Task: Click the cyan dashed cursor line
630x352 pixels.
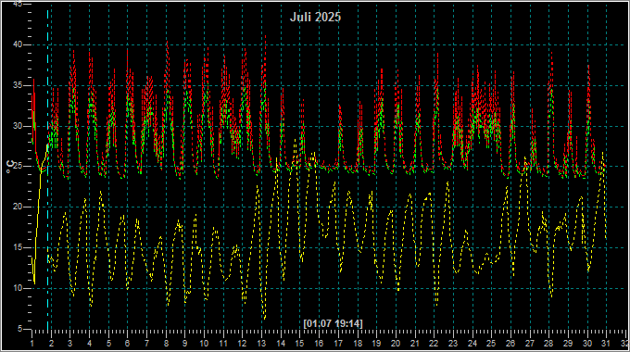Action: click(x=48, y=169)
